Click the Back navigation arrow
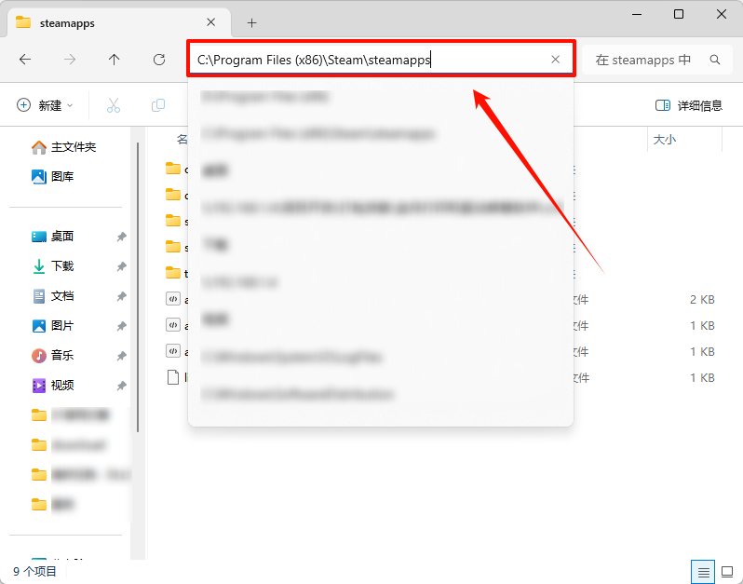The height and width of the screenshot is (584, 743). [x=25, y=60]
